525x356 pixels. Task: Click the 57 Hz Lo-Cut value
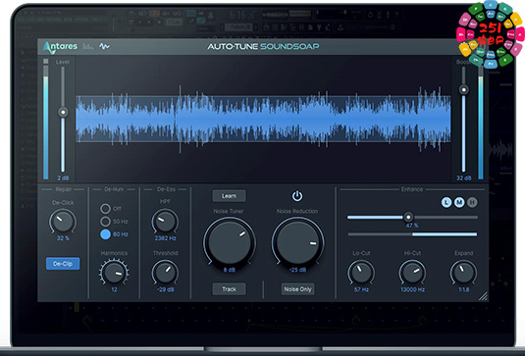(x=361, y=289)
